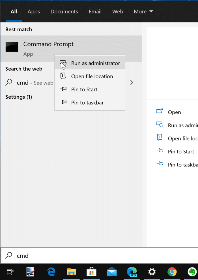This screenshot has width=198, height=280.
Task: Click the pin icon beside Pin to Start in context menu
Action: [63, 89]
